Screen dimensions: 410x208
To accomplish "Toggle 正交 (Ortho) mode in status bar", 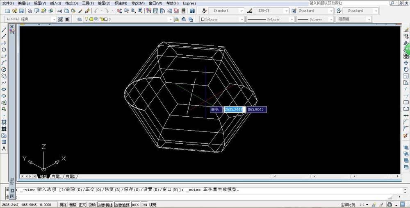I will (82, 205).
